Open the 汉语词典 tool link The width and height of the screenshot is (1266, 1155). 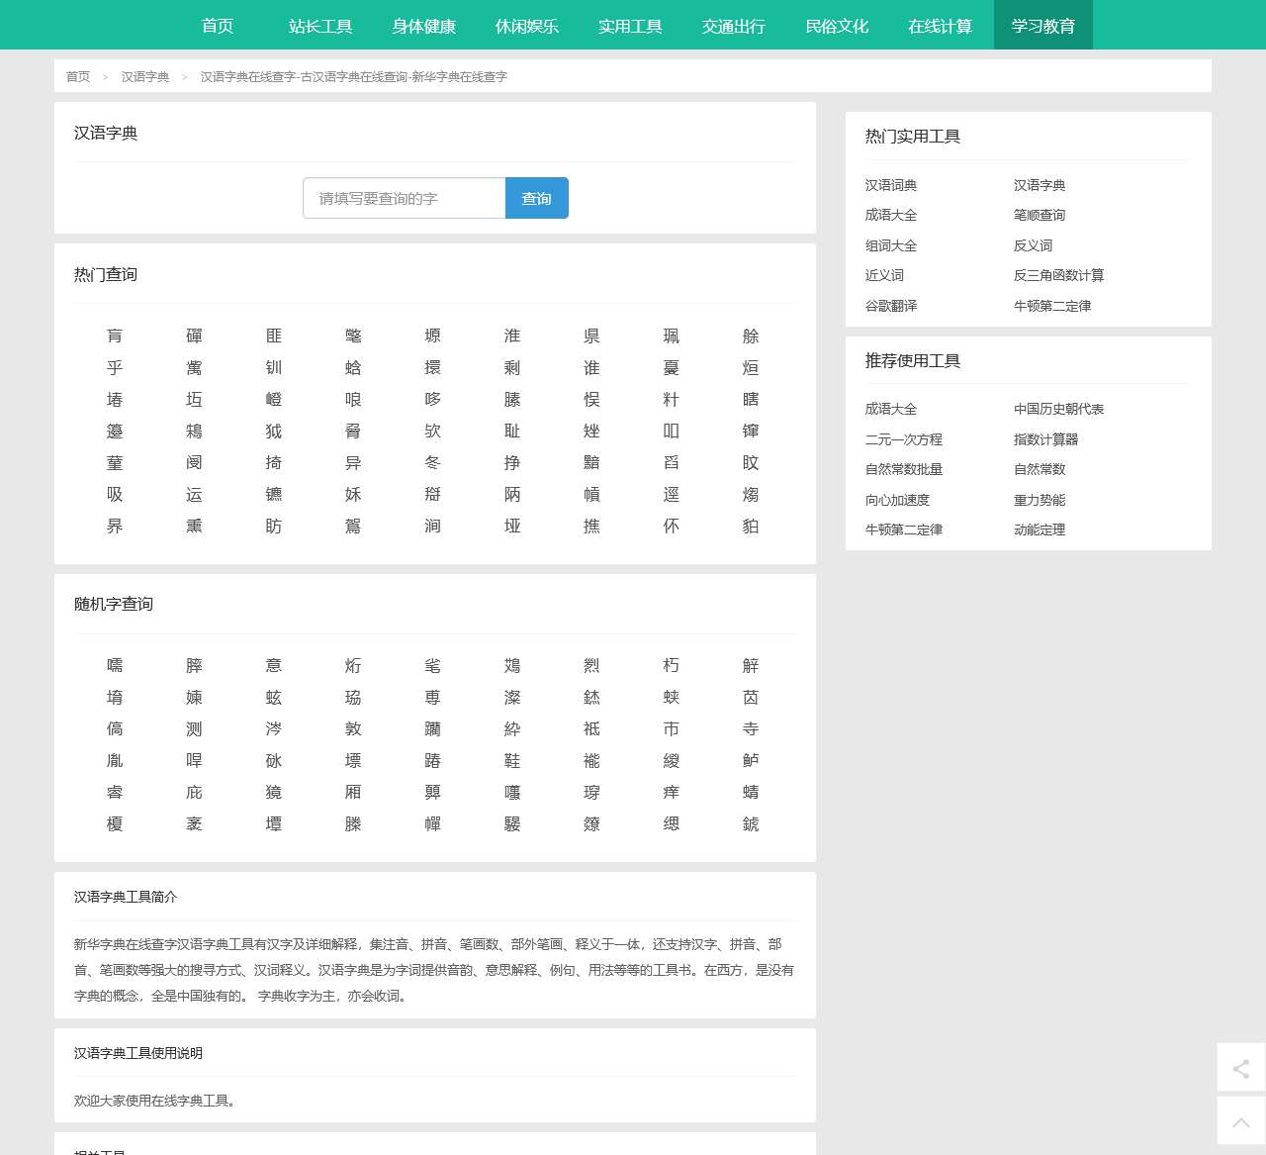click(x=891, y=185)
